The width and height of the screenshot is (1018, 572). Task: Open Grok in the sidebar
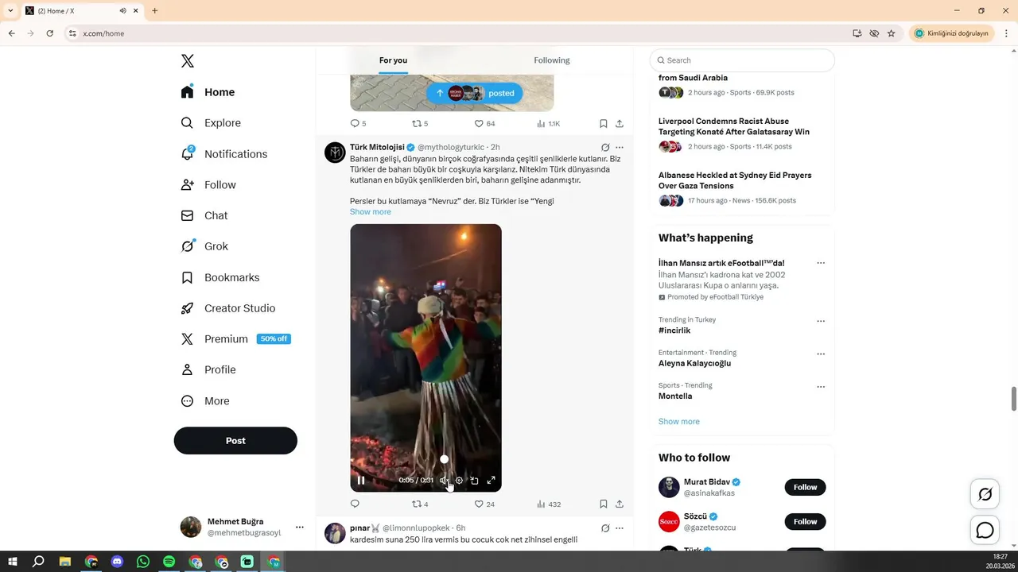[204, 246]
